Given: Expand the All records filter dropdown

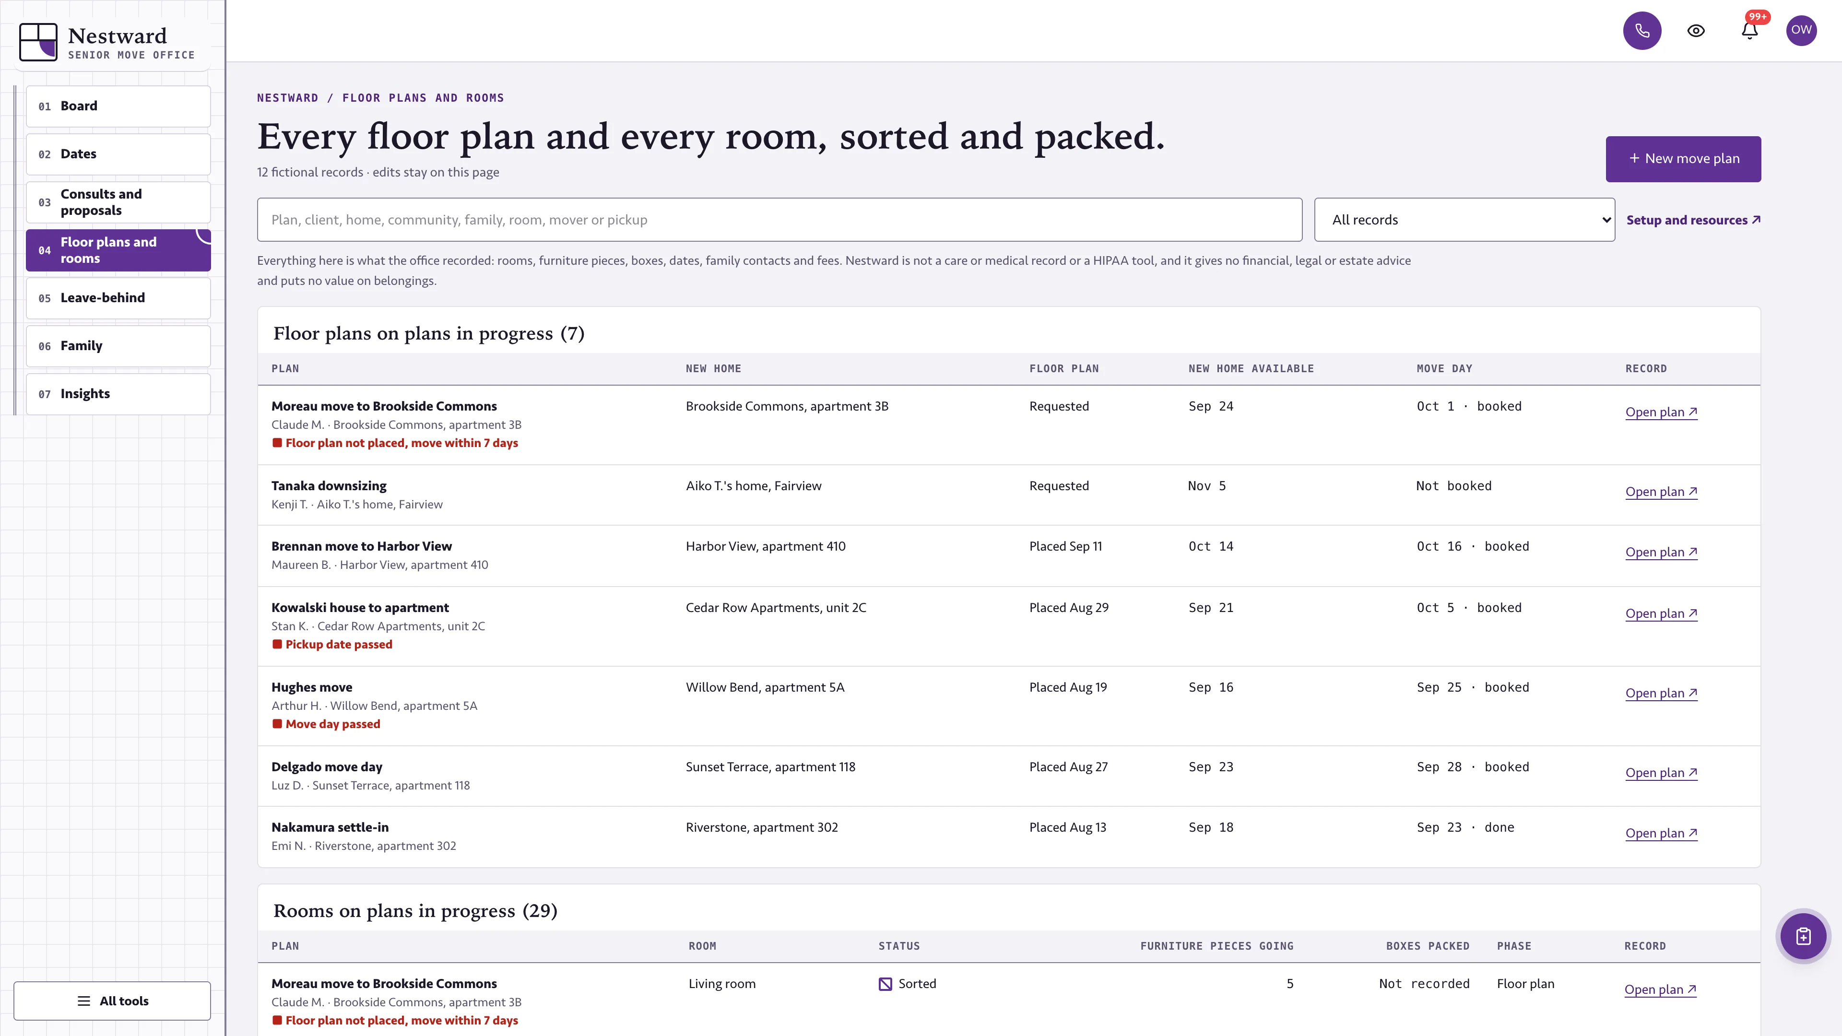Looking at the screenshot, I should point(1464,220).
